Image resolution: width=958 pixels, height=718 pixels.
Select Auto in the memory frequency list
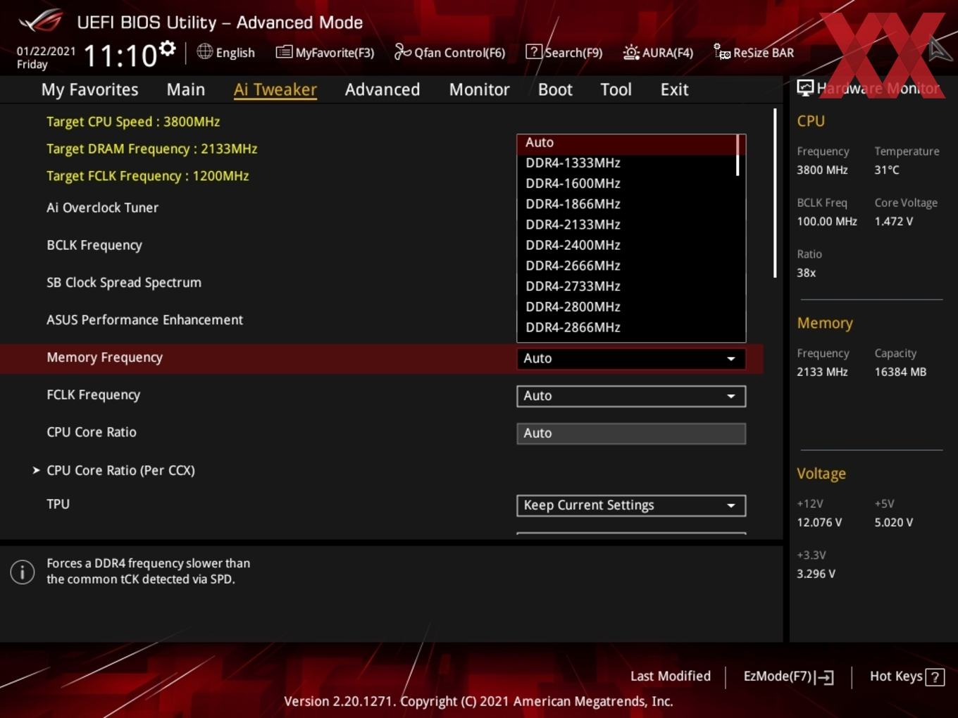pyautogui.click(x=627, y=143)
